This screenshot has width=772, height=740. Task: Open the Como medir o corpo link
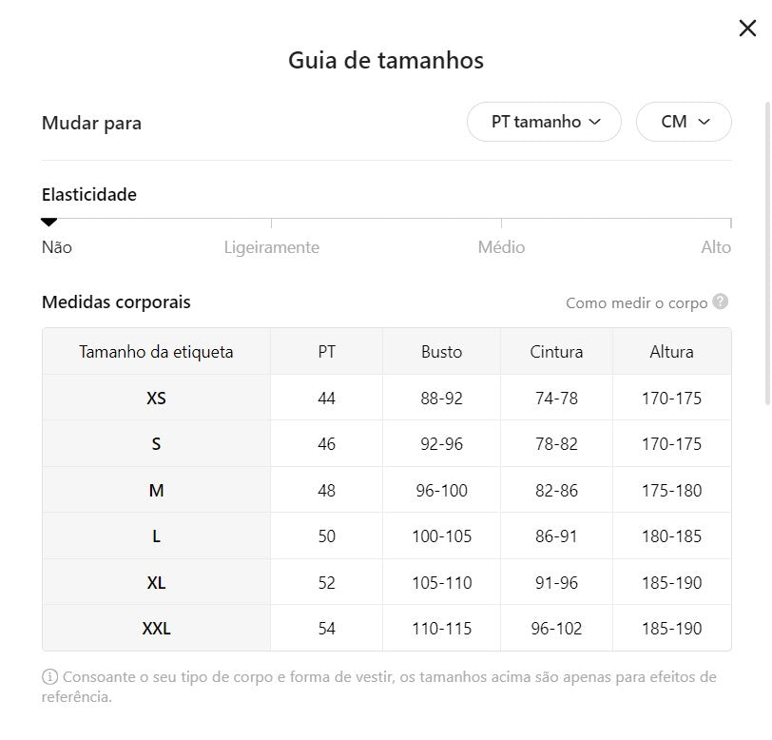tap(636, 302)
